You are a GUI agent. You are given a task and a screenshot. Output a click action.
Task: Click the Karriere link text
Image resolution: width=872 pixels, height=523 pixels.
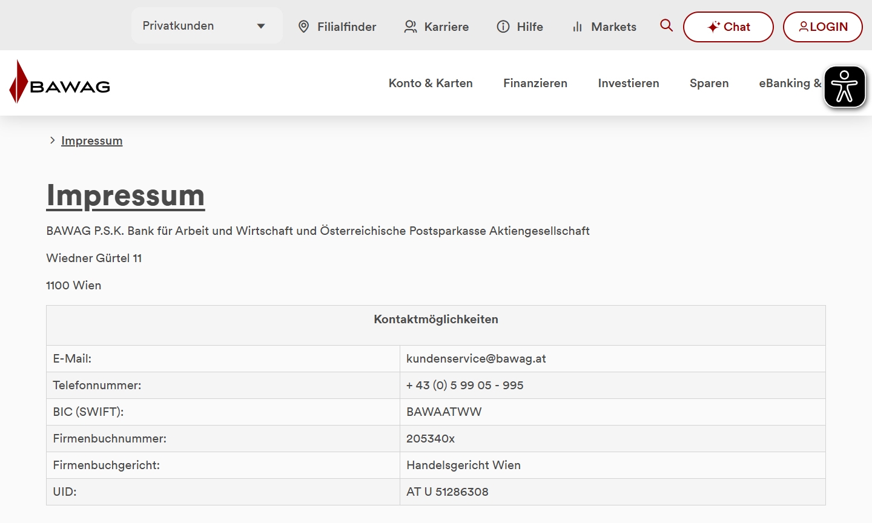[446, 27]
